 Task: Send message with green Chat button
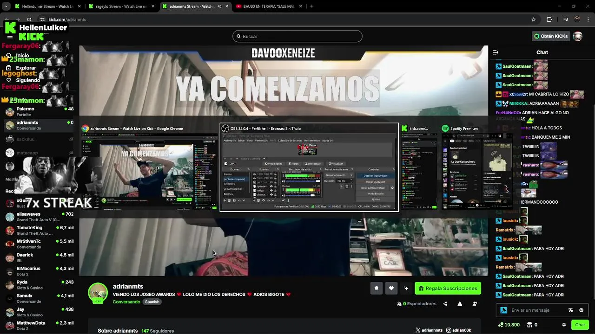click(580, 325)
